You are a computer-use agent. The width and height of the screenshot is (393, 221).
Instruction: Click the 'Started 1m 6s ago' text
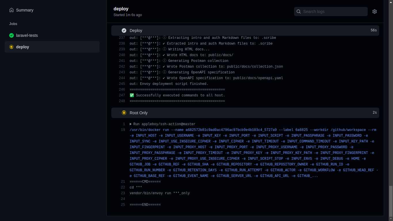(x=128, y=15)
